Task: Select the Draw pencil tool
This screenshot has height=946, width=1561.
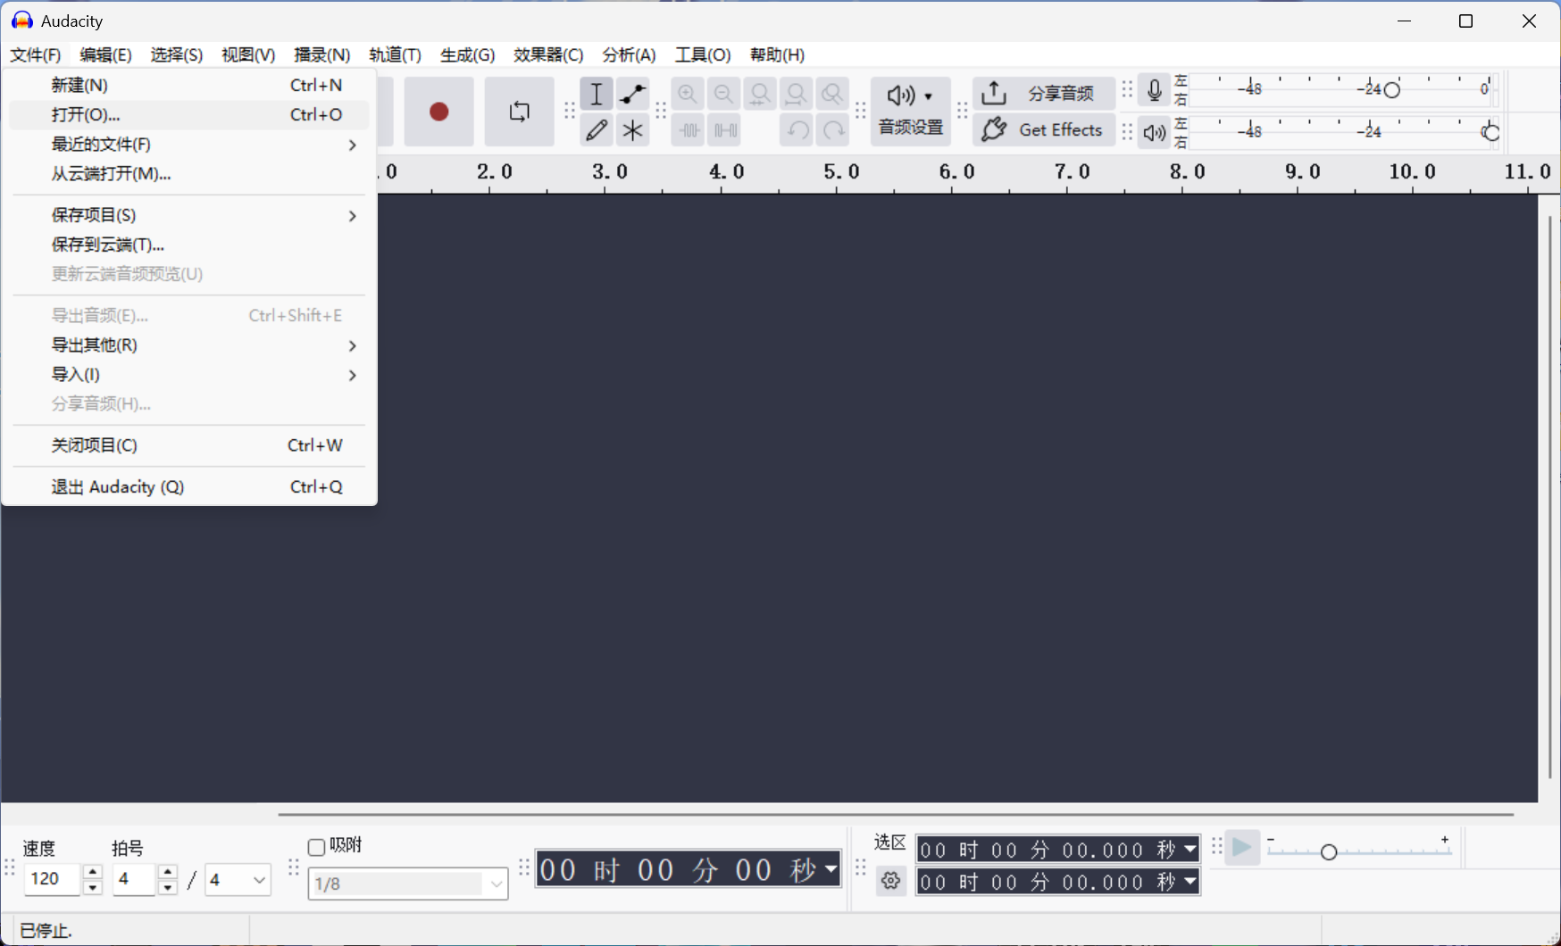Action: point(597,130)
